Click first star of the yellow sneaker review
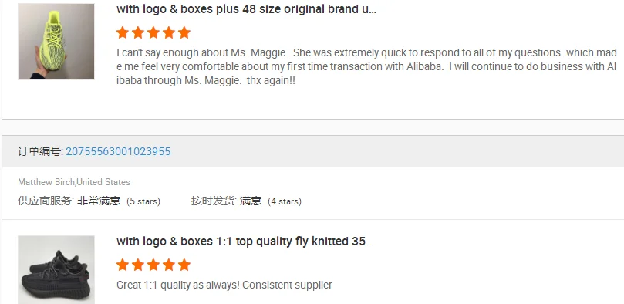This screenshot has height=304, width=624. click(x=123, y=32)
